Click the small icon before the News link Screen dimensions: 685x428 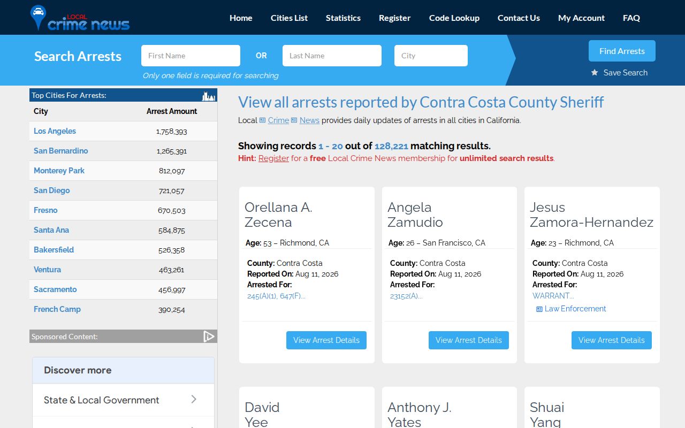coord(294,120)
